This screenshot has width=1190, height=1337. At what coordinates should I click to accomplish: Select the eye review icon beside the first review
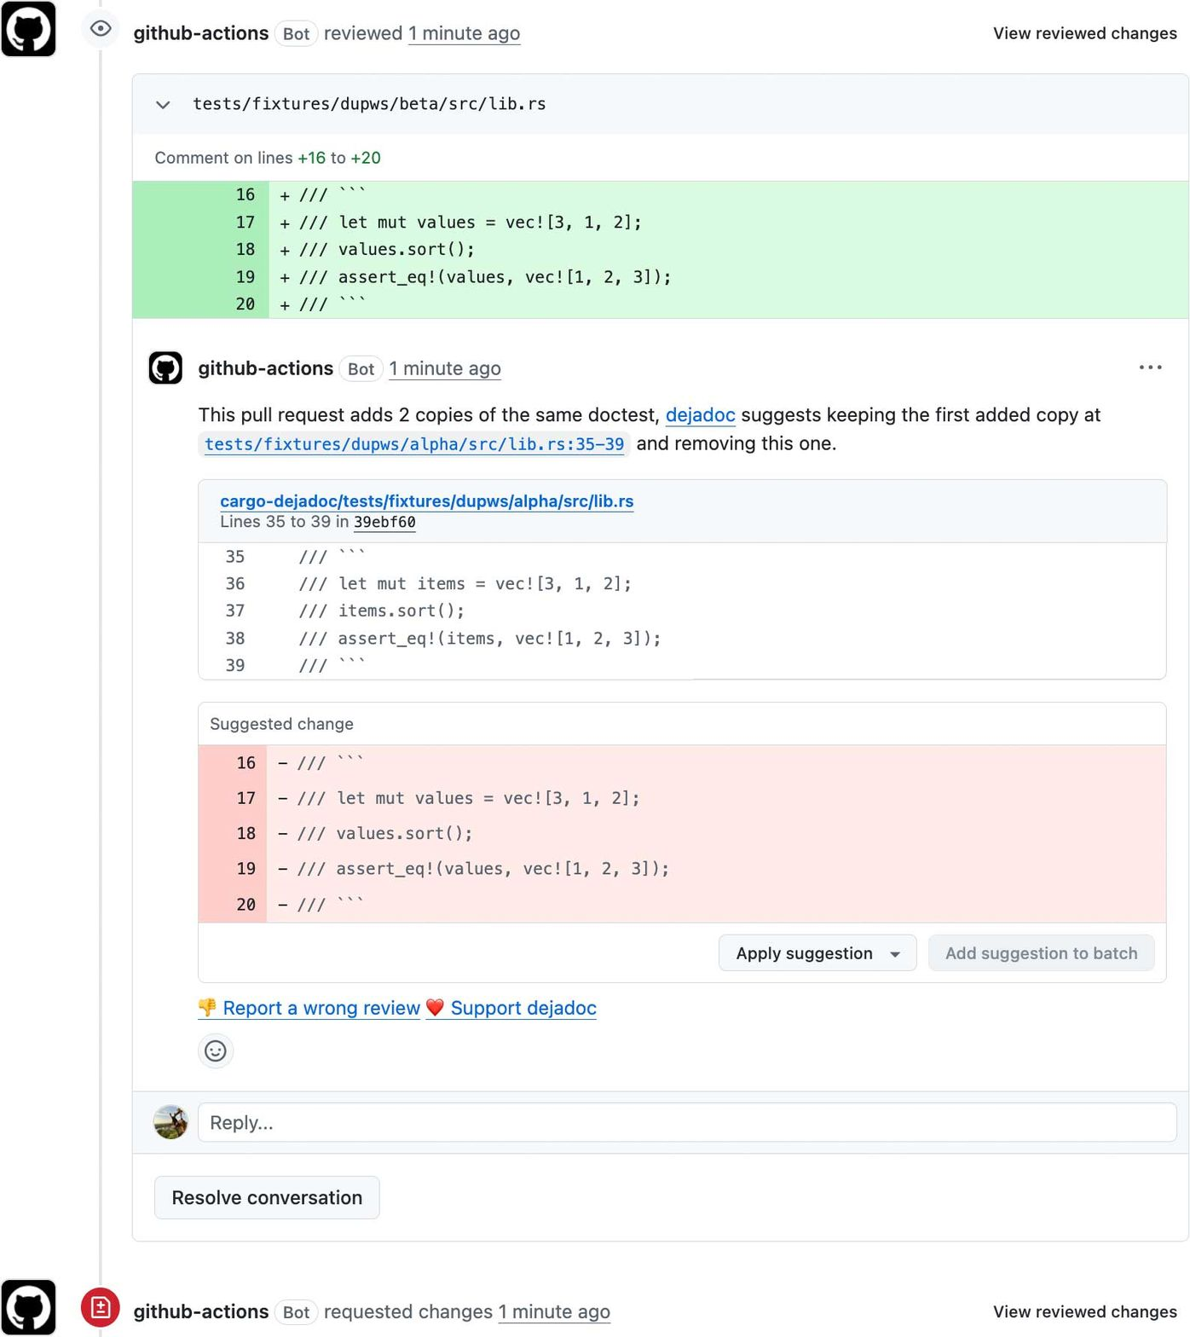(101, 29)
